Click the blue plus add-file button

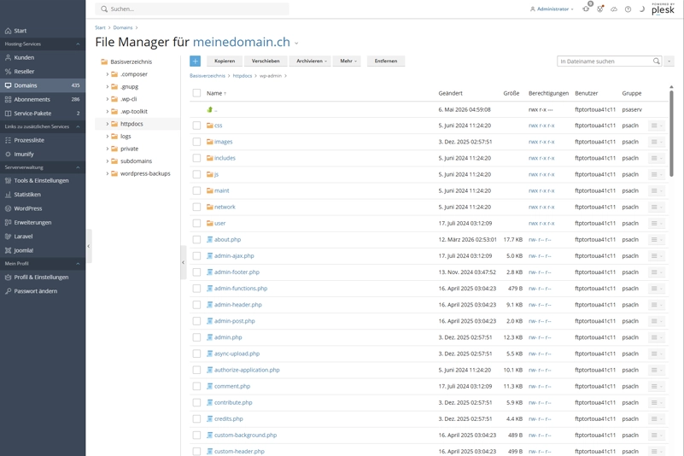tap(195, 61)
